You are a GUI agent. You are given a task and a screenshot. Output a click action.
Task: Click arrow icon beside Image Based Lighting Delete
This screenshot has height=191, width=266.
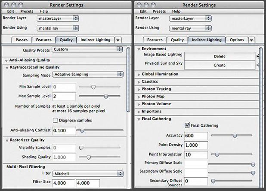point(258,56)
